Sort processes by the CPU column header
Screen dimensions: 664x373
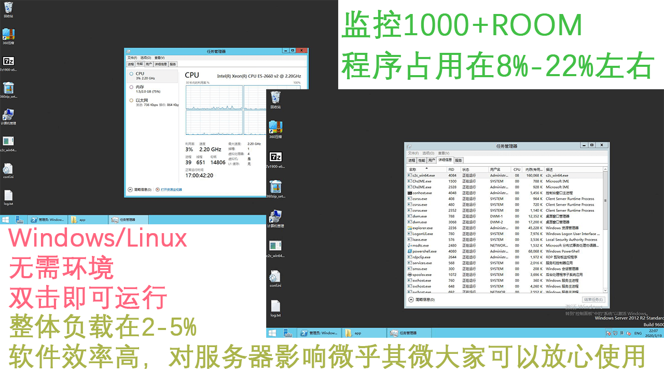(517, 169)
